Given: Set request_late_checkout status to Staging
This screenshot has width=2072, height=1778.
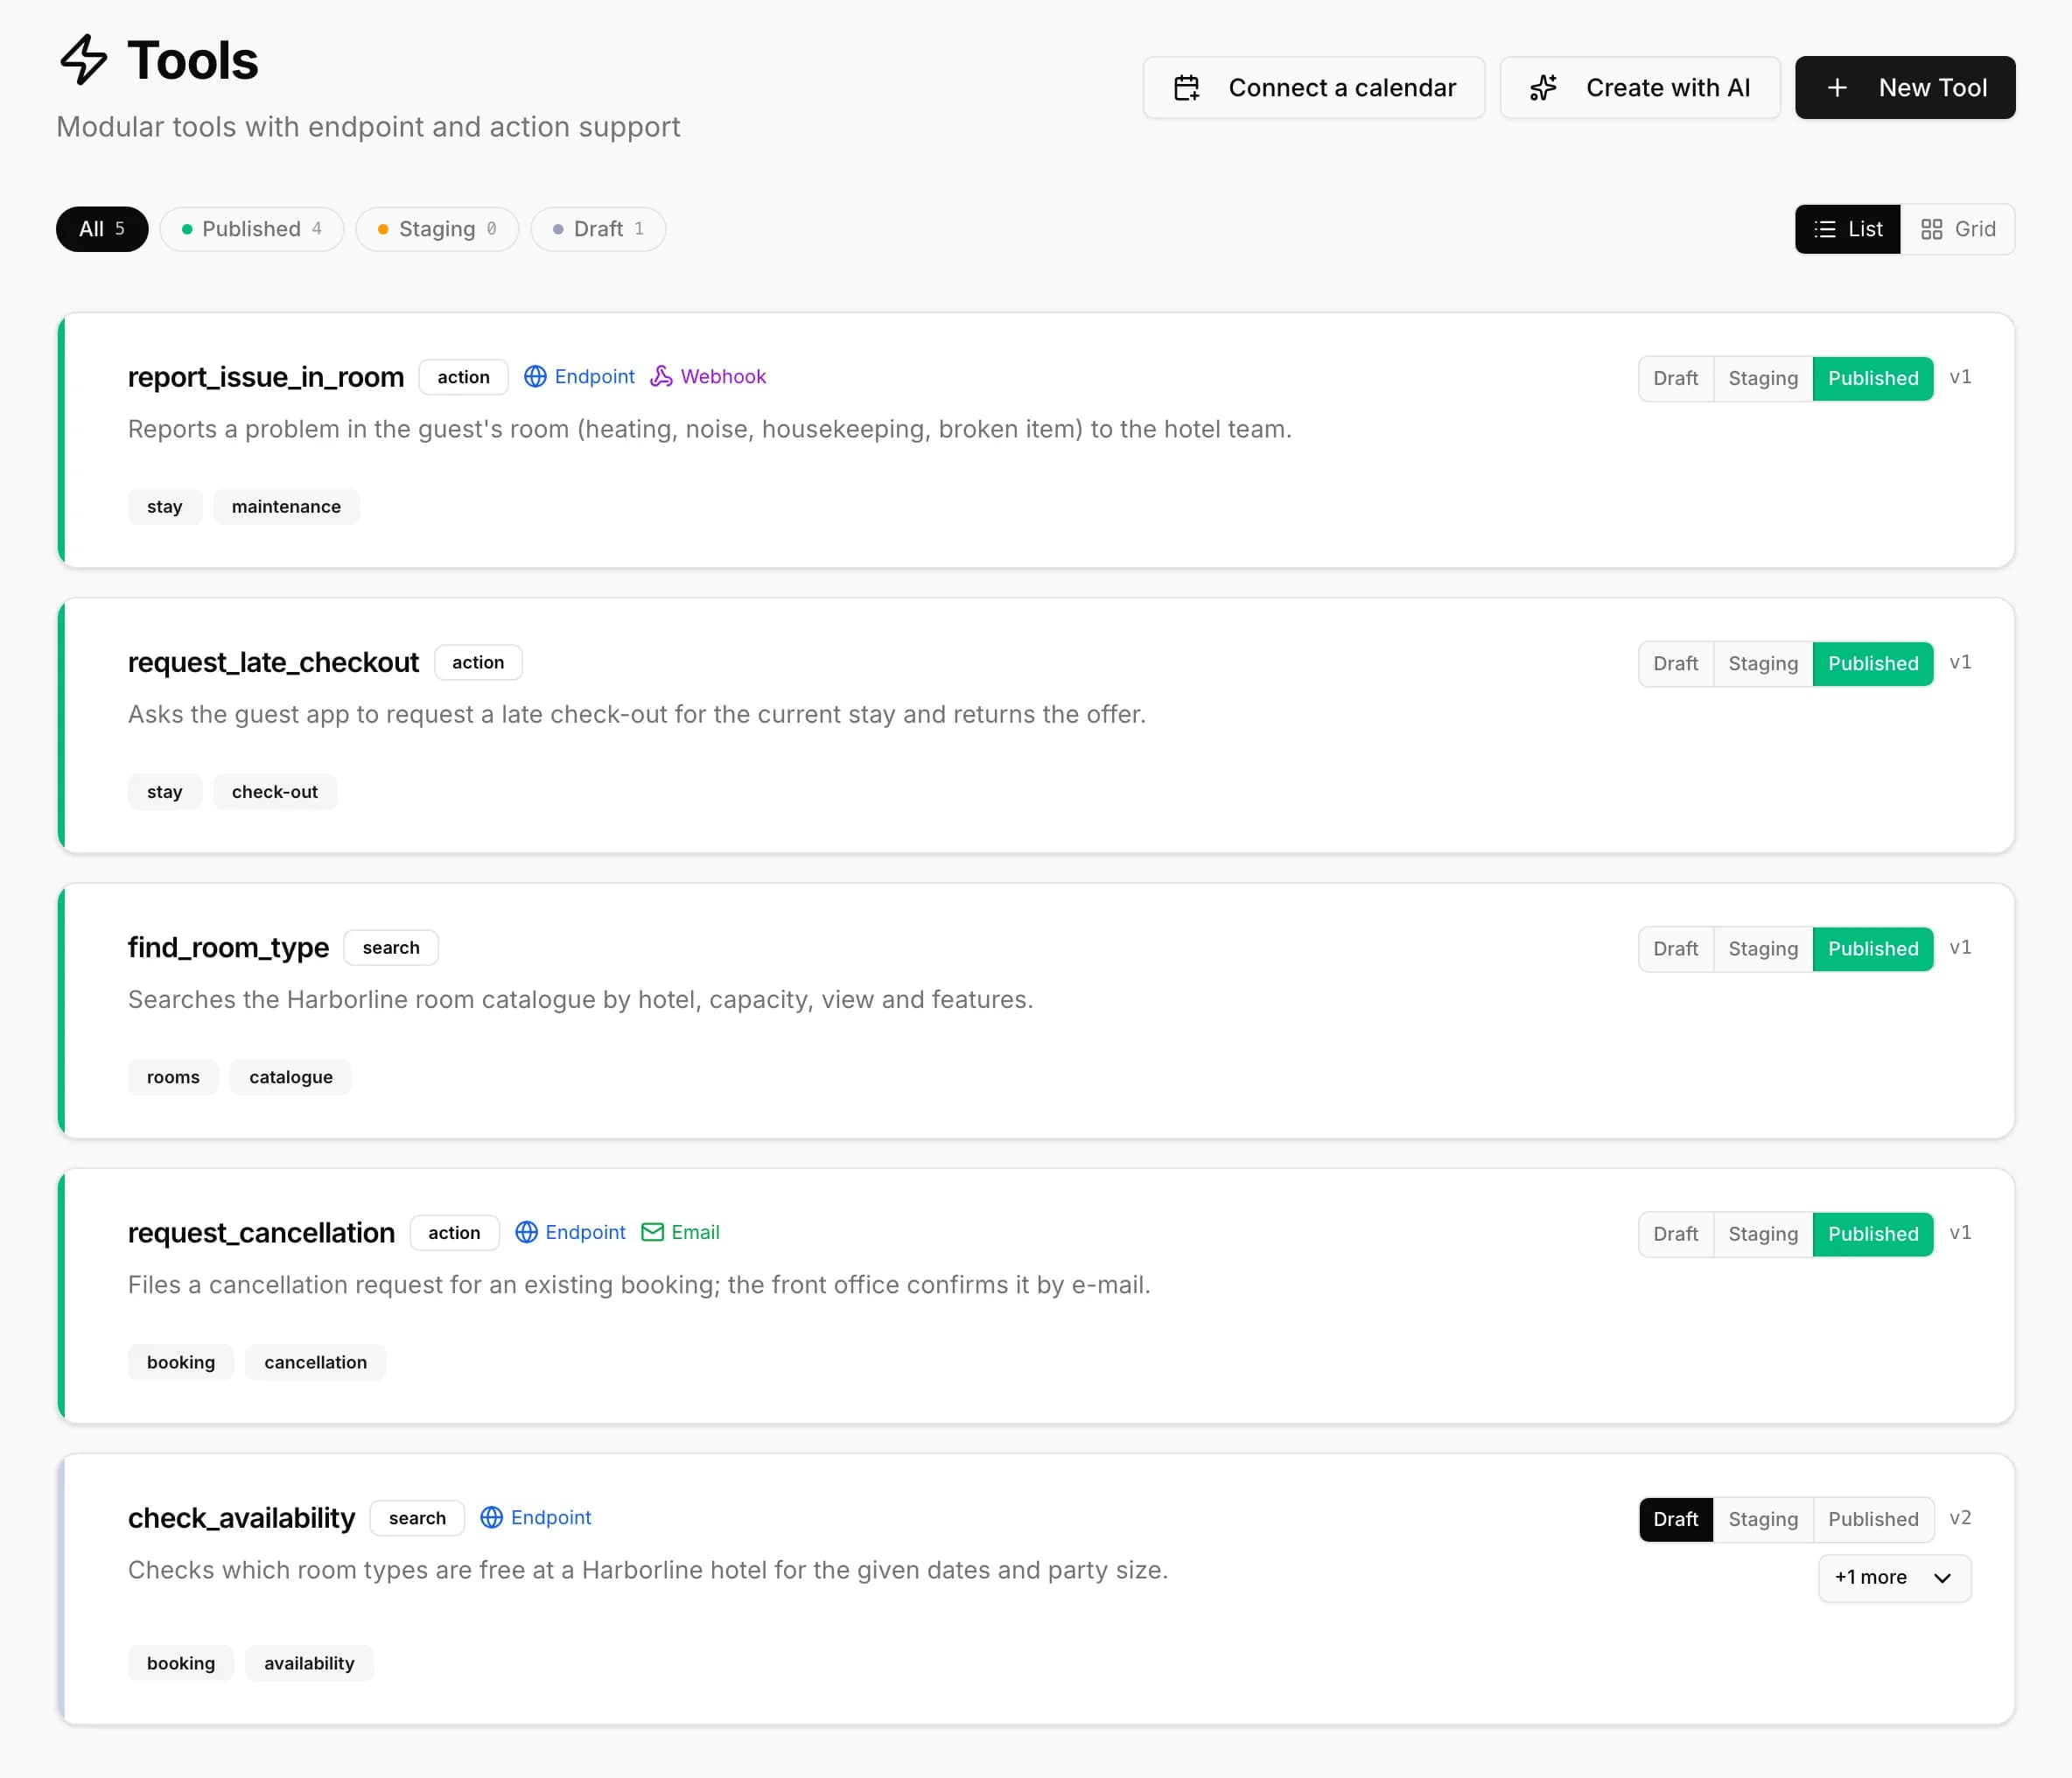Looking at the screenshot, I should coord(1763,663).
